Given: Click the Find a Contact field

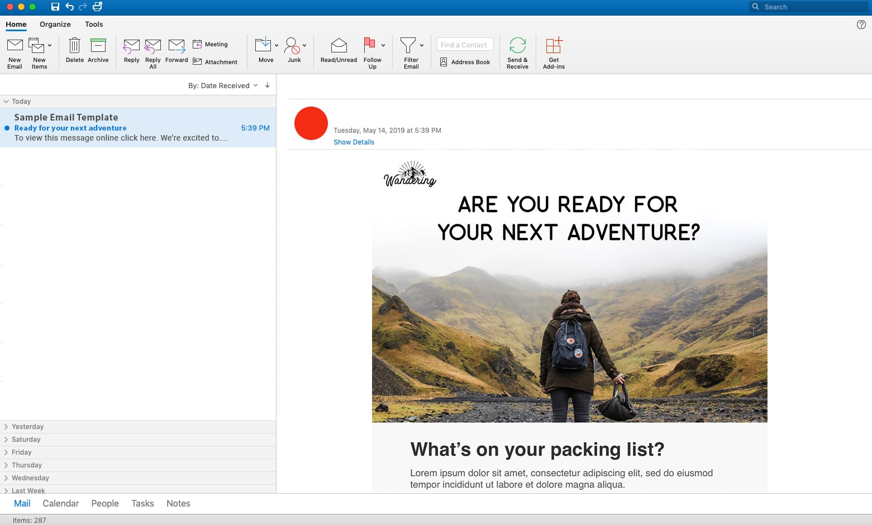Looking at the screenshot, I should tap(464, 44).
